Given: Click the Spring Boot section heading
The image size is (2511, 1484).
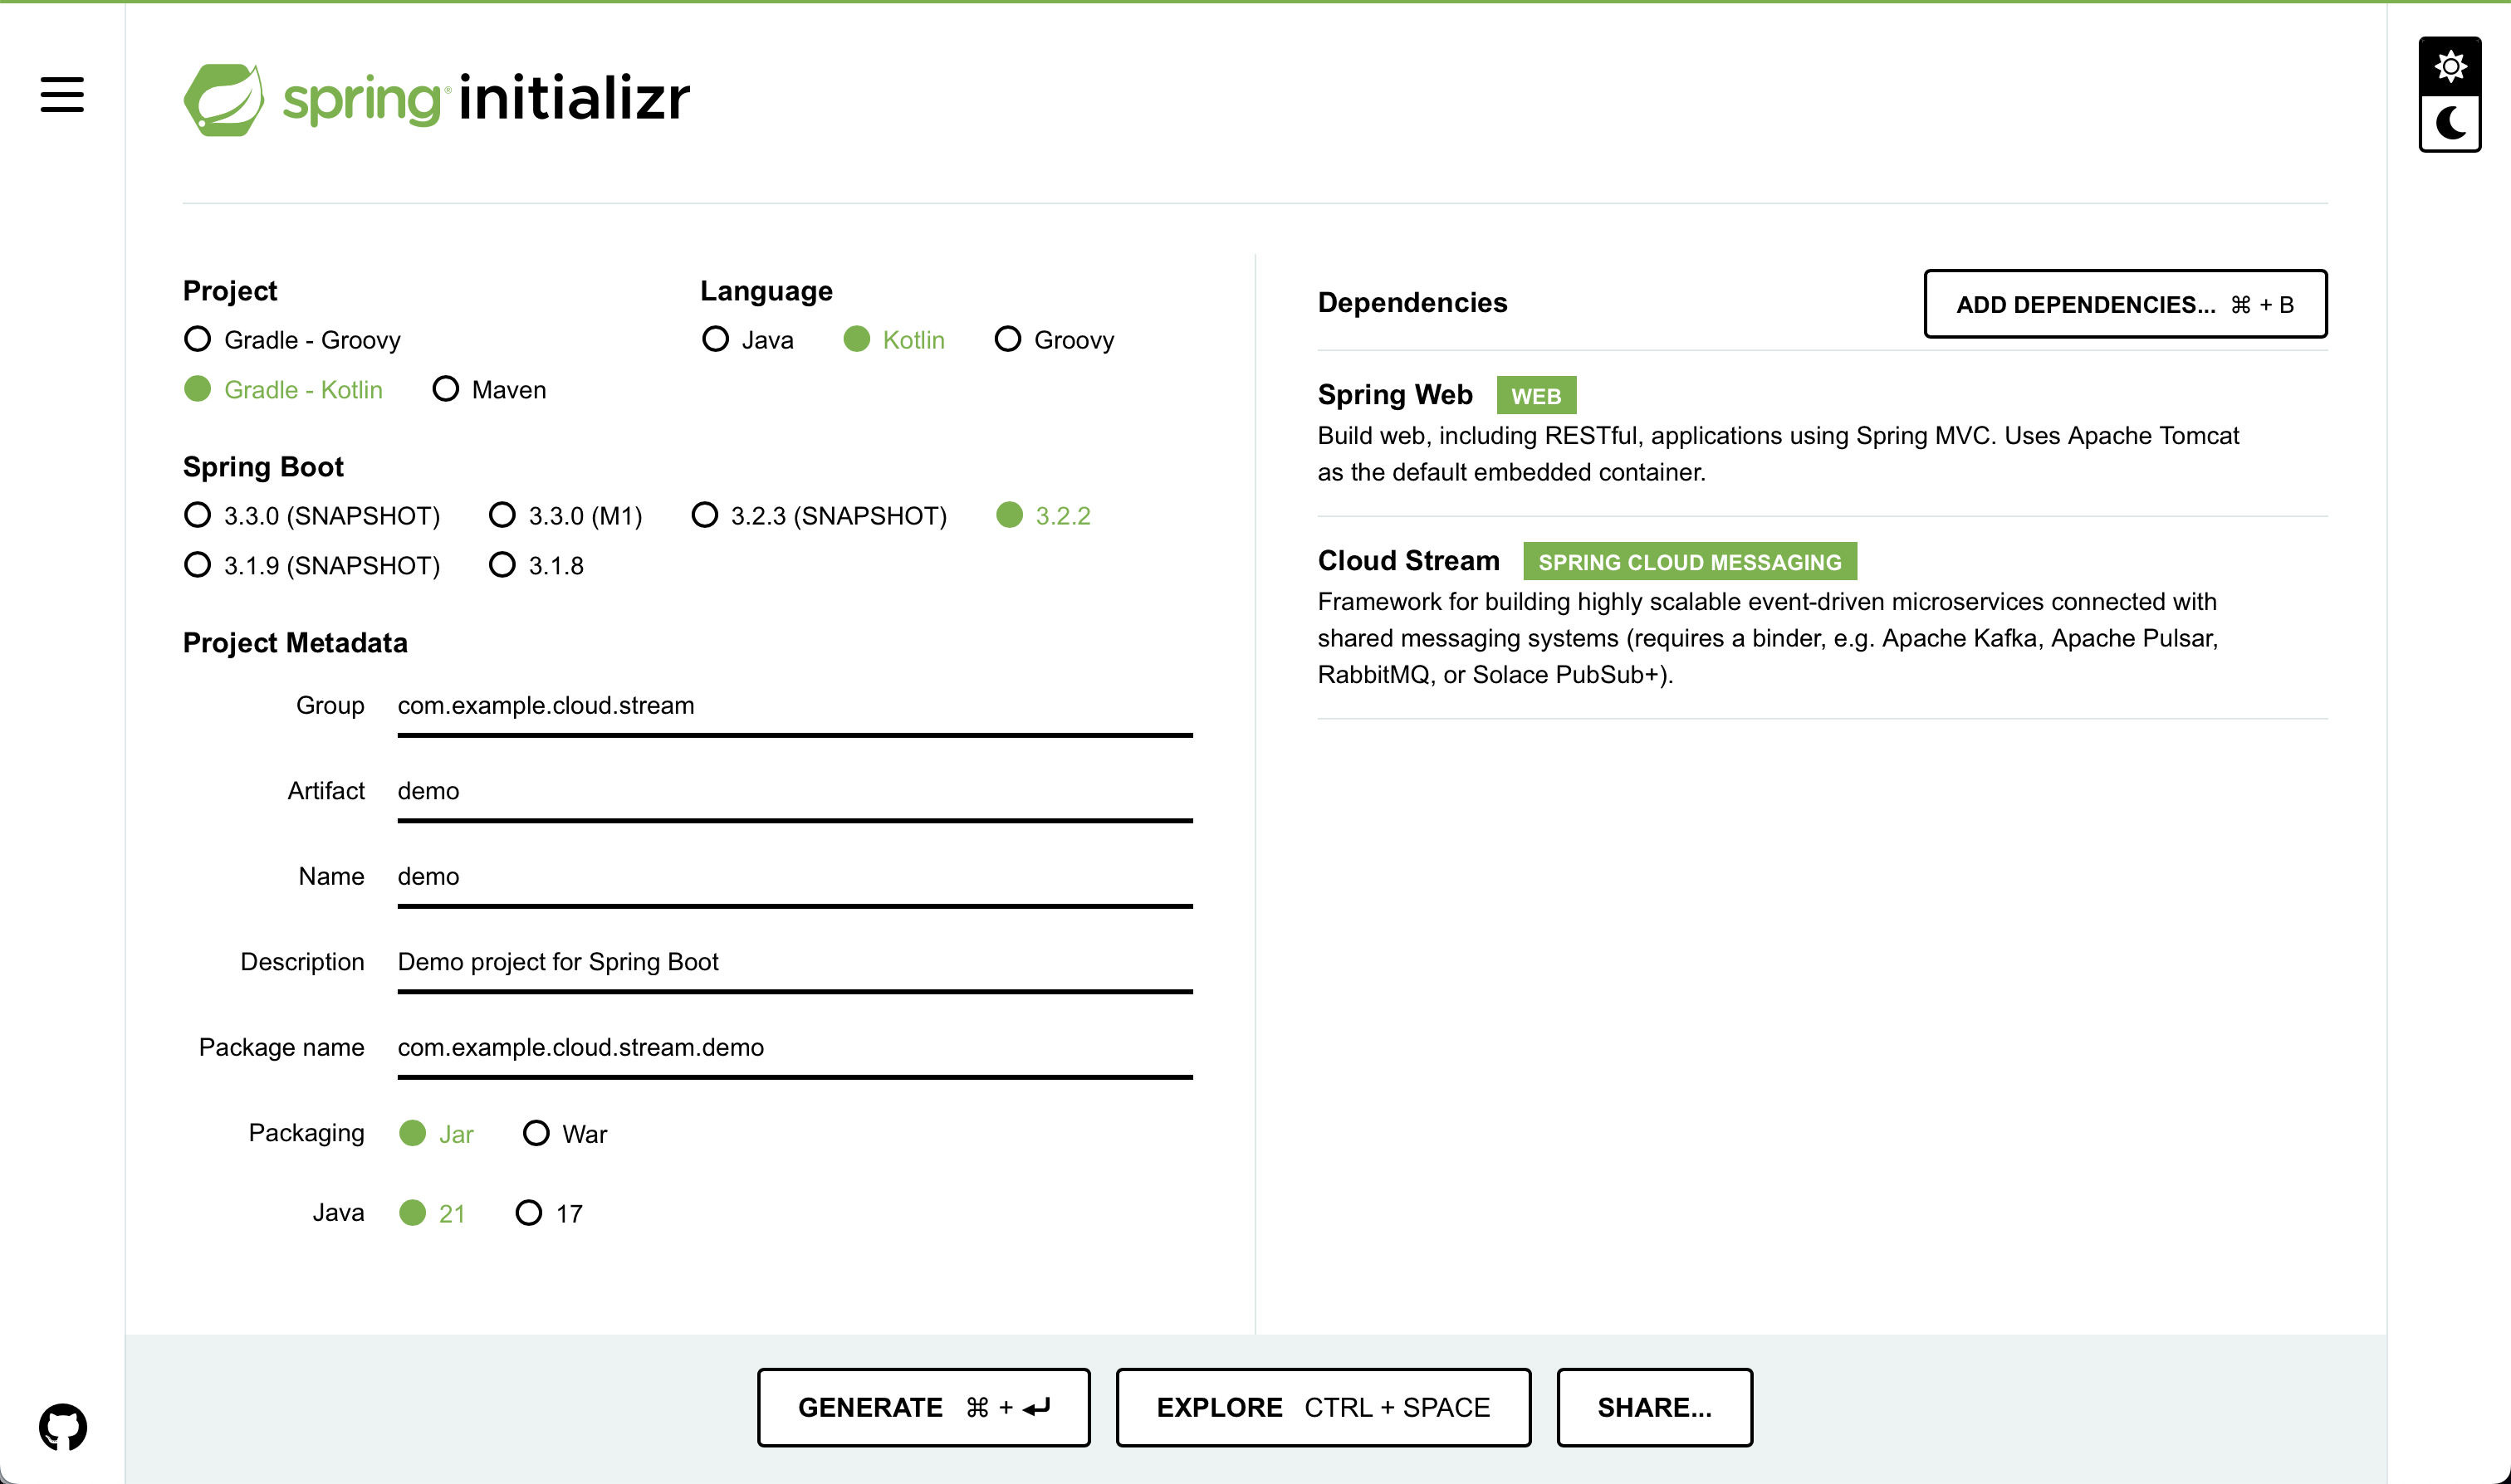Looking at the screenshot, I should coord(263,467).
